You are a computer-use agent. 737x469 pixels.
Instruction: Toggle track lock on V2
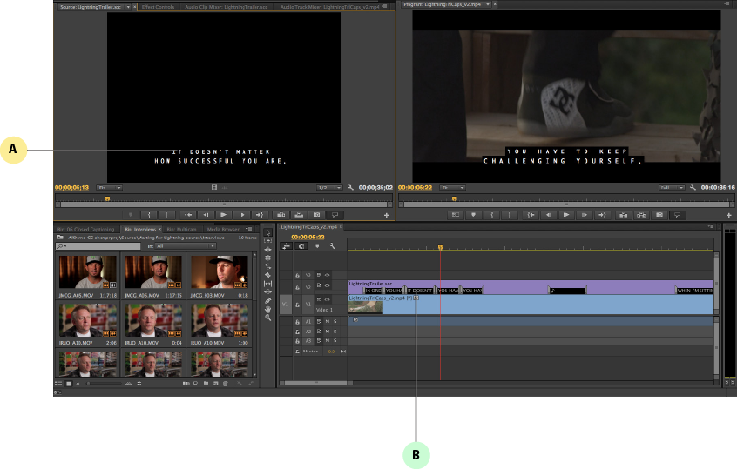coord(297,287)
